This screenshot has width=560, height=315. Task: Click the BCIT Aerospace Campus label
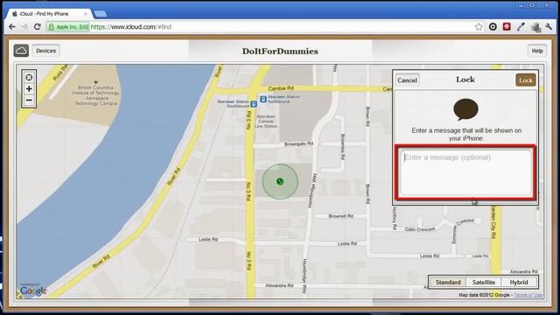click(x=95, y=95)
